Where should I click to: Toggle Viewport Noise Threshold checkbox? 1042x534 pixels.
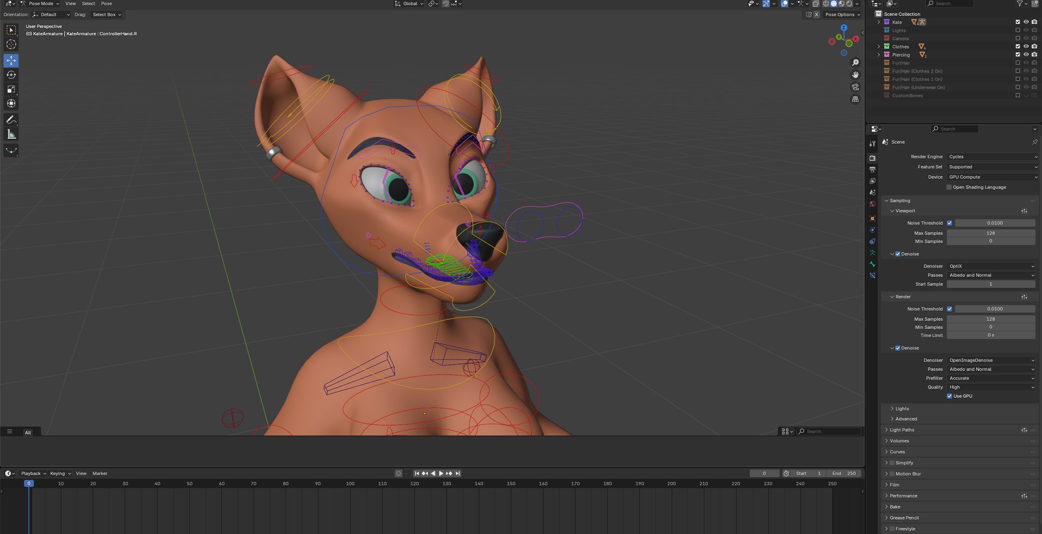949,223
